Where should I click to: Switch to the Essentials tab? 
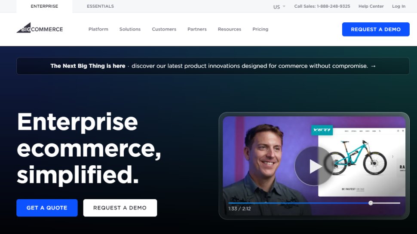(x=100, y=6)
